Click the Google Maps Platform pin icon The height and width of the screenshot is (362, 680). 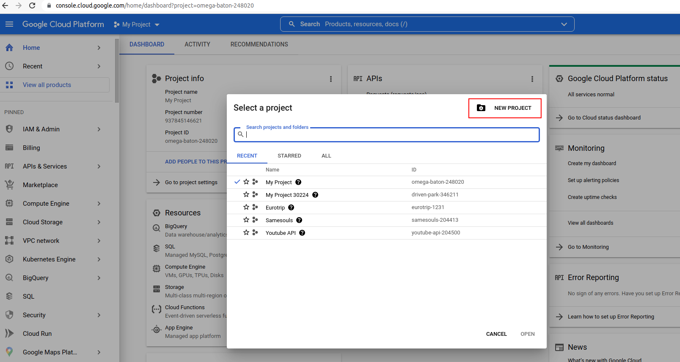pos(9,352)
